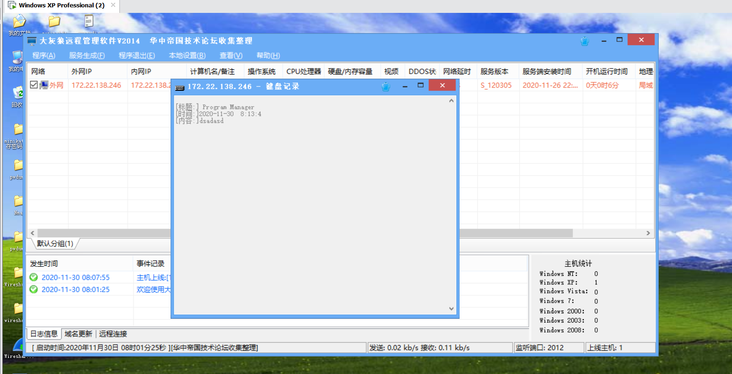
Task: Click keylogger window scroll up arrow
Action: [x=451, y=101]
